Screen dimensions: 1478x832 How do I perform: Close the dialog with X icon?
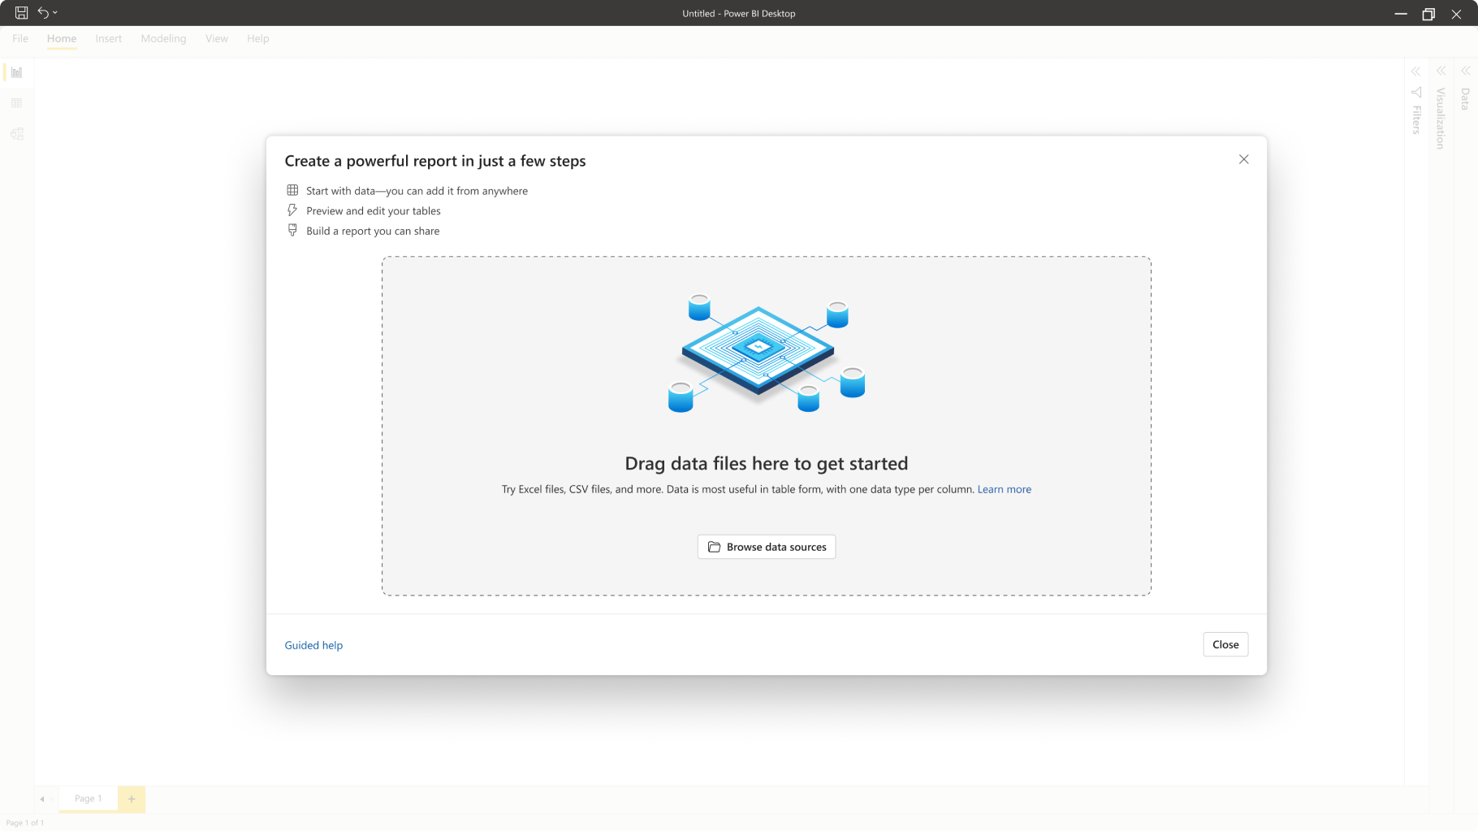(1243, 159)
